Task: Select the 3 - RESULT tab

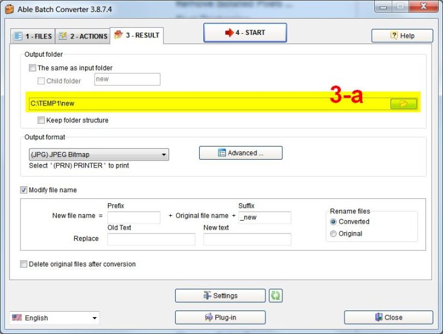Action: point(137,36)
